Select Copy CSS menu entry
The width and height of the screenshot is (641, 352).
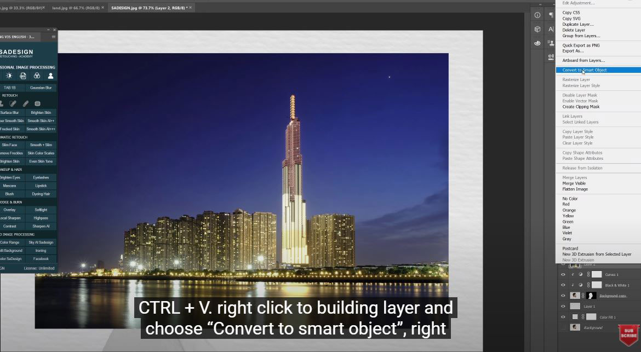(x=571, y=13)
